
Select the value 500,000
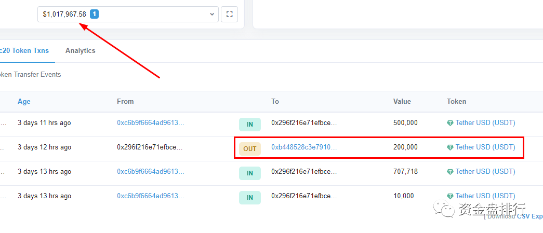point(405,122)
